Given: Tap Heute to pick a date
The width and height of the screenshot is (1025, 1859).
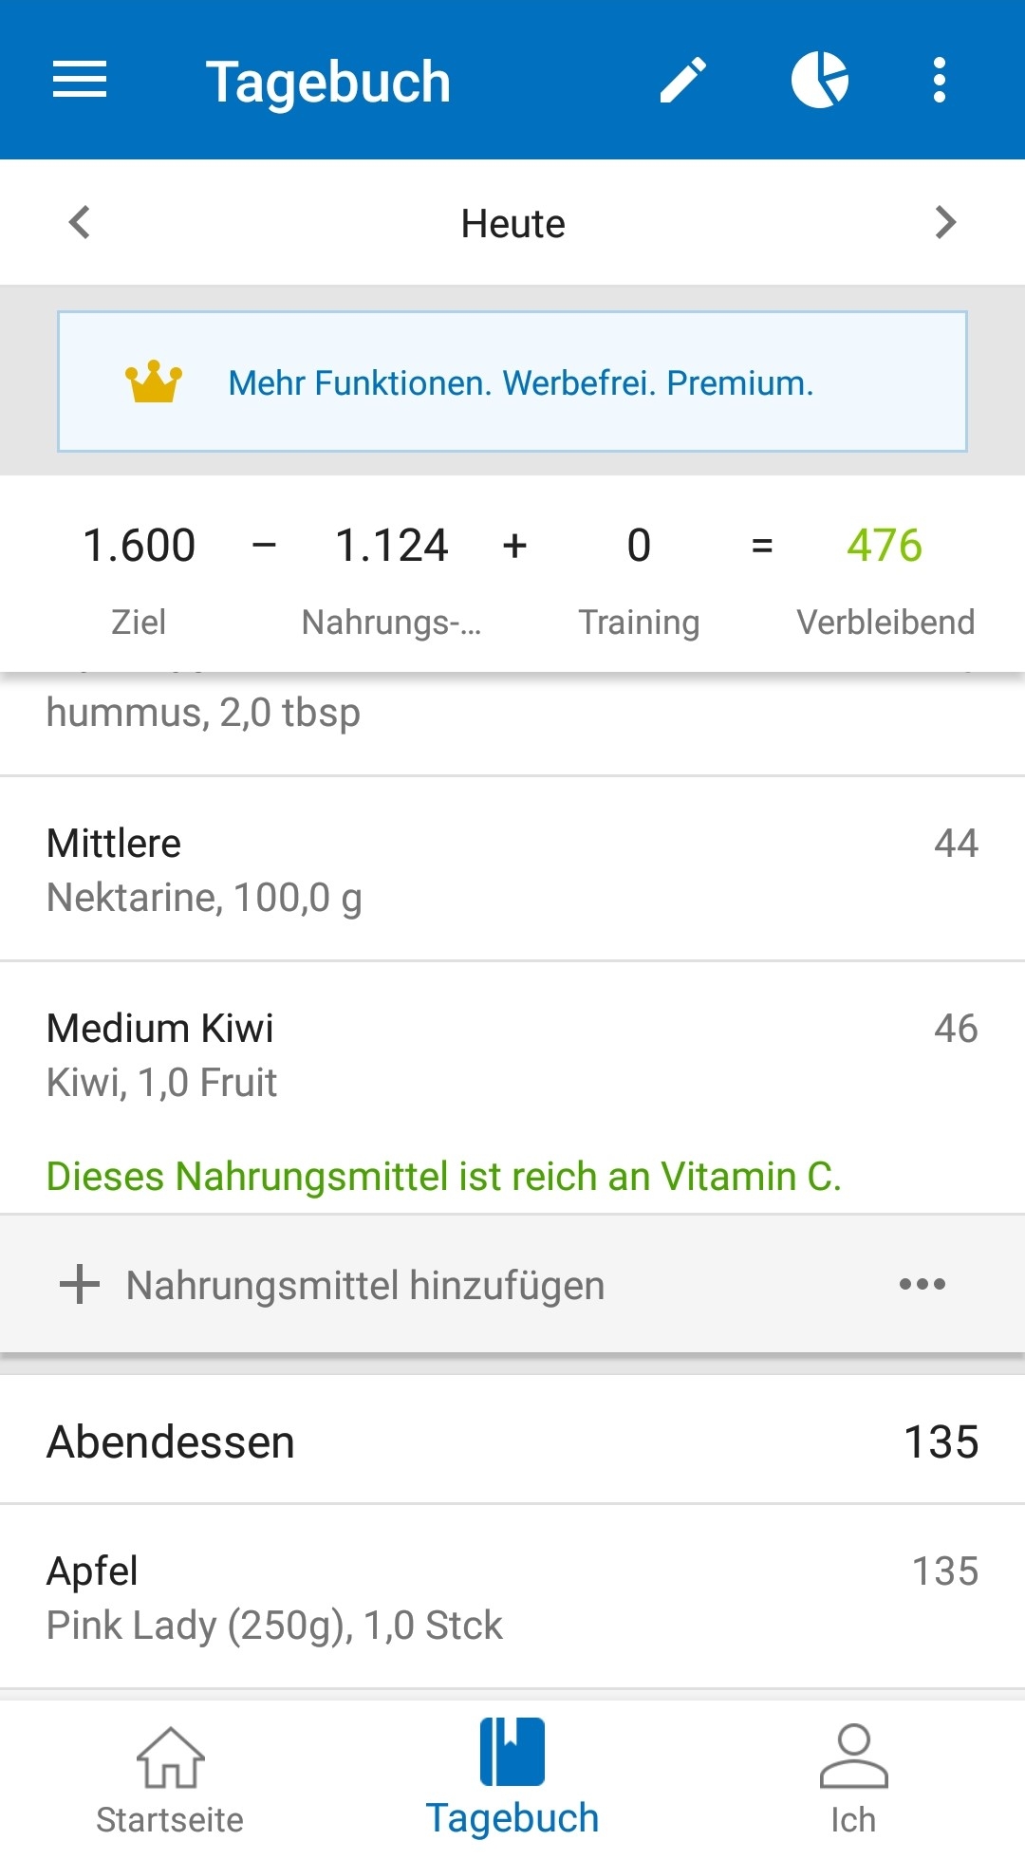Looking at the screenshot, I should [512, 224].
